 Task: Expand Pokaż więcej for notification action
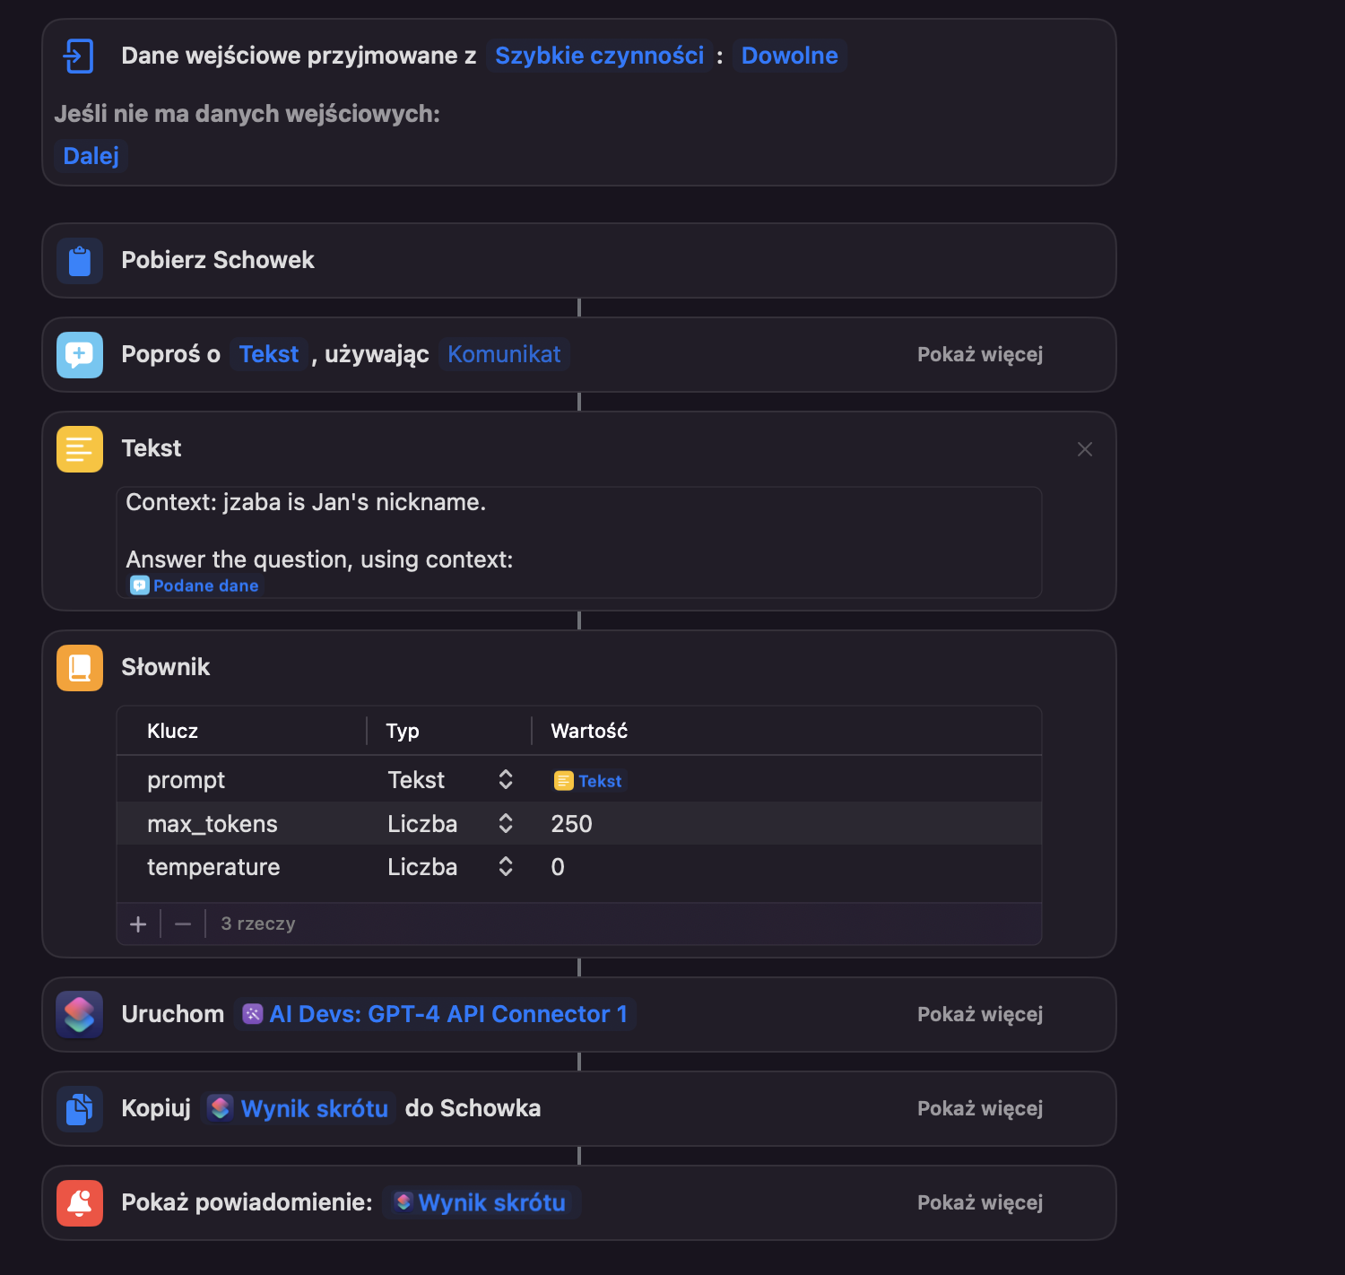(980, 1203)
